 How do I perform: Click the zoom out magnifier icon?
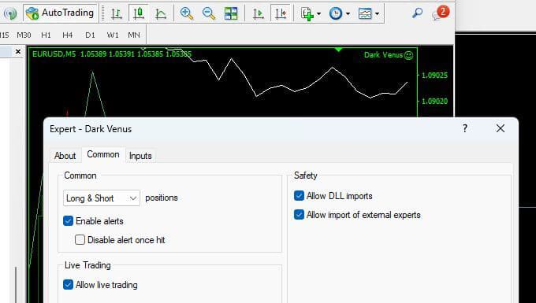tap(209, 13)
